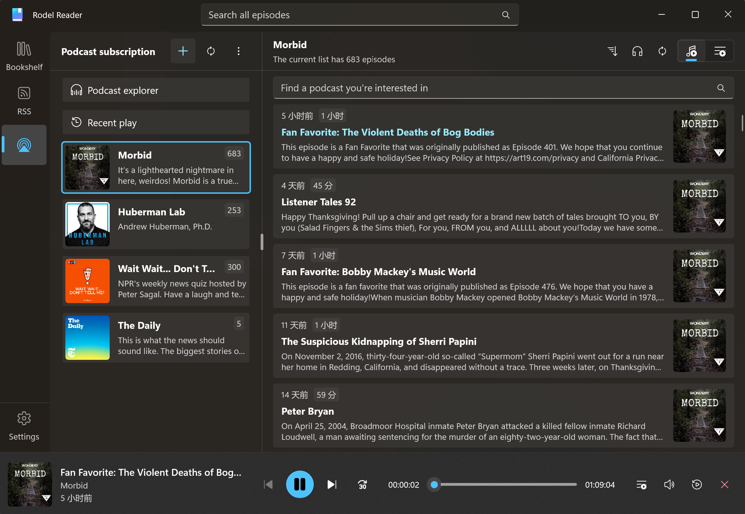Click elapsed time 00:00:02
Viewport: 745px width, 514px height.
[404, 485]
